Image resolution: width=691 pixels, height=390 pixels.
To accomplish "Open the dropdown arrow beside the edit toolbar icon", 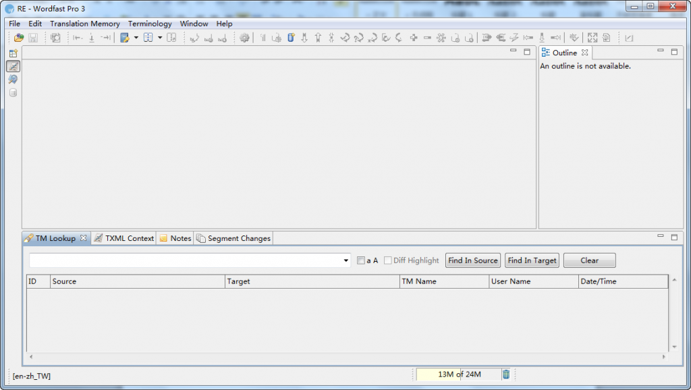I will (x=135, y=37).
